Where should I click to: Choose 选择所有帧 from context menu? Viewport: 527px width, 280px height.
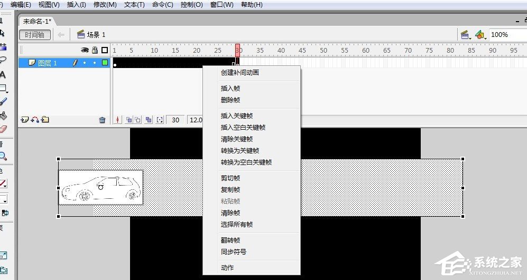coord(252,224)
